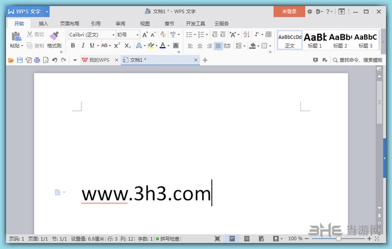The width and height of the screenshot is (392, 249).
Task: Align text left
Action: [x=190, y=46]
